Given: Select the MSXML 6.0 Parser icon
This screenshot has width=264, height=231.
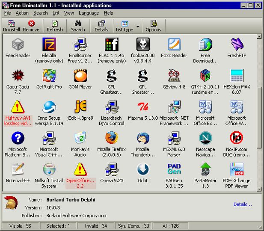Looking at the screenshot, I should [x=174, y=138].
